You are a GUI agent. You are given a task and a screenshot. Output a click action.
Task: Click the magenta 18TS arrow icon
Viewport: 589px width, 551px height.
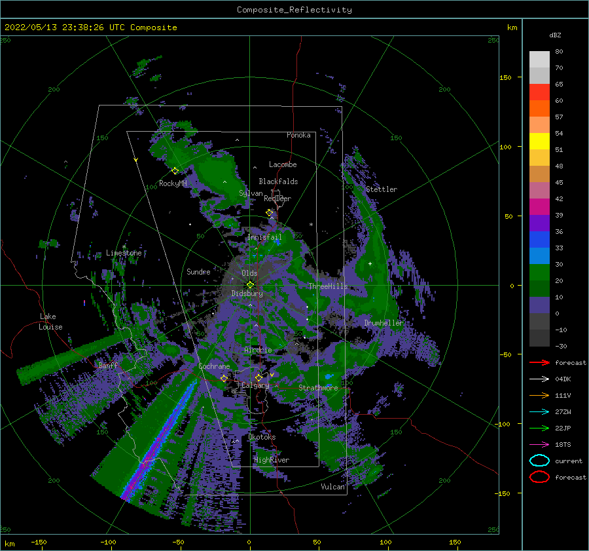(x=539, y=445)
